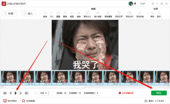
Task: Select the Rotate (旋转) tool
Action: [x=79, y=13]
